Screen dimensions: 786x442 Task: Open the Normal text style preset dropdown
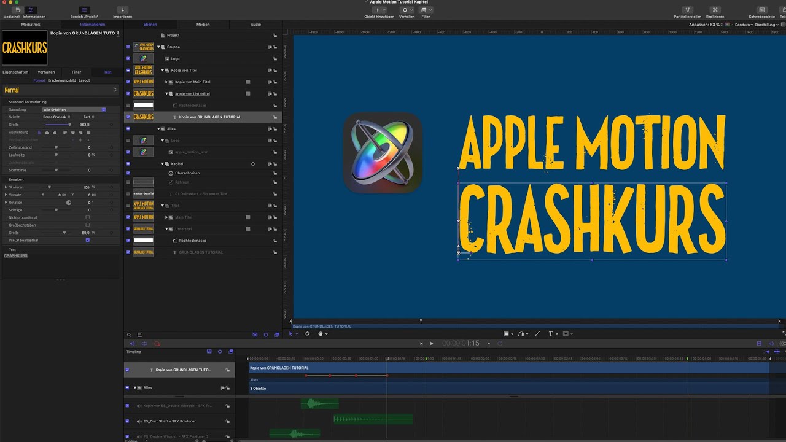(60, 90)
